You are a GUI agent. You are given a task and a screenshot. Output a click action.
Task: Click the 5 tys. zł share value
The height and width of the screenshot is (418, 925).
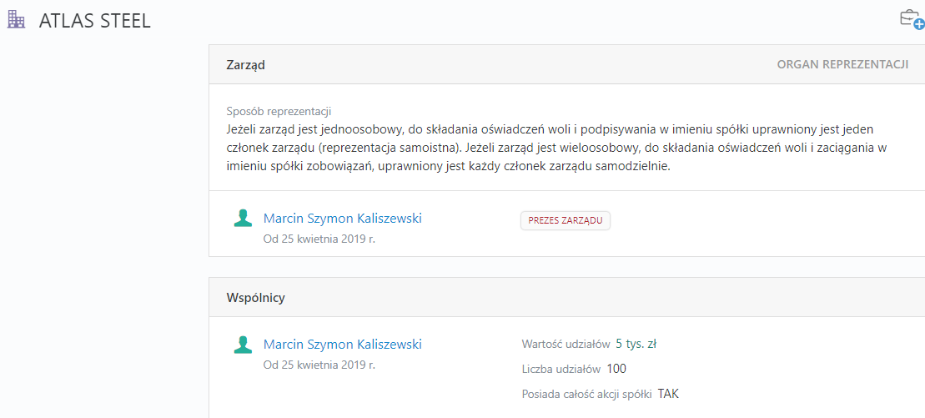[636, 344]
